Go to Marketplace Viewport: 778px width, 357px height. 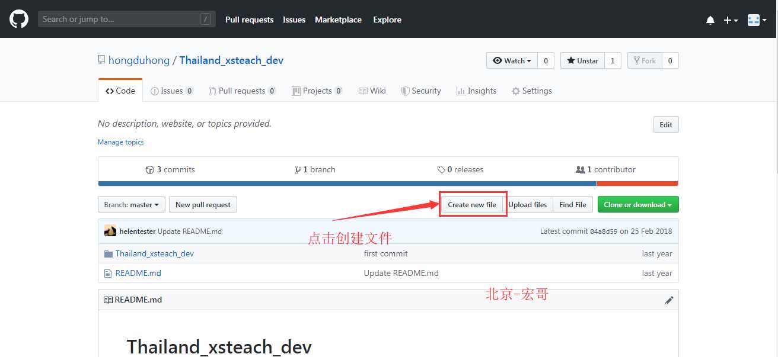(x=338, y=20)
